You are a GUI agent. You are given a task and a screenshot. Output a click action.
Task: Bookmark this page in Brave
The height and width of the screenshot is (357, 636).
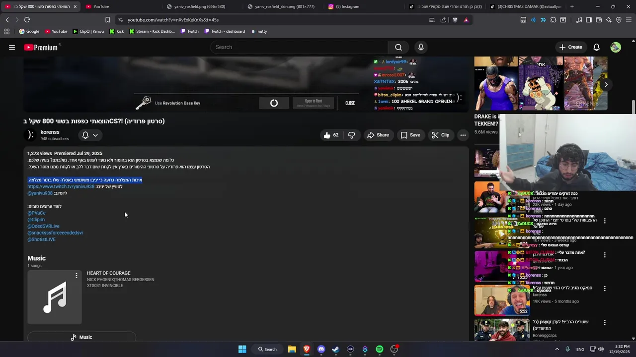click(107, 20)
